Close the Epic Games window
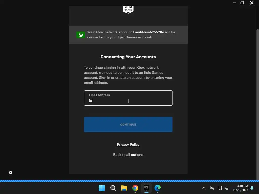The width and height of the screenshot is (259, 194). click(x=252, y=3)
